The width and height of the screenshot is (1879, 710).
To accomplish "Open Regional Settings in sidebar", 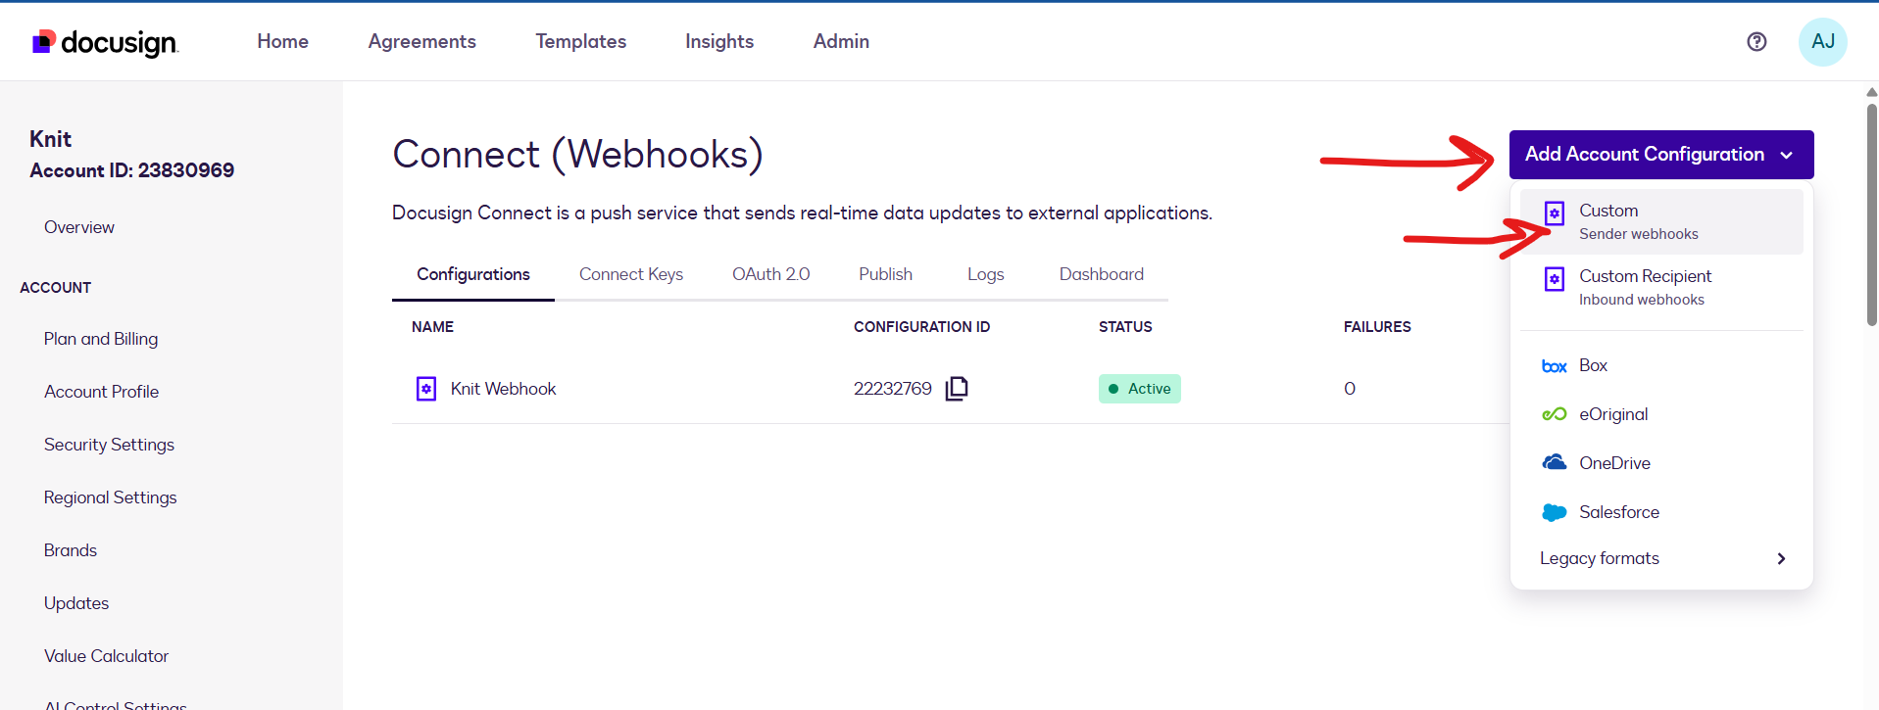I will (x=111, y=497).
